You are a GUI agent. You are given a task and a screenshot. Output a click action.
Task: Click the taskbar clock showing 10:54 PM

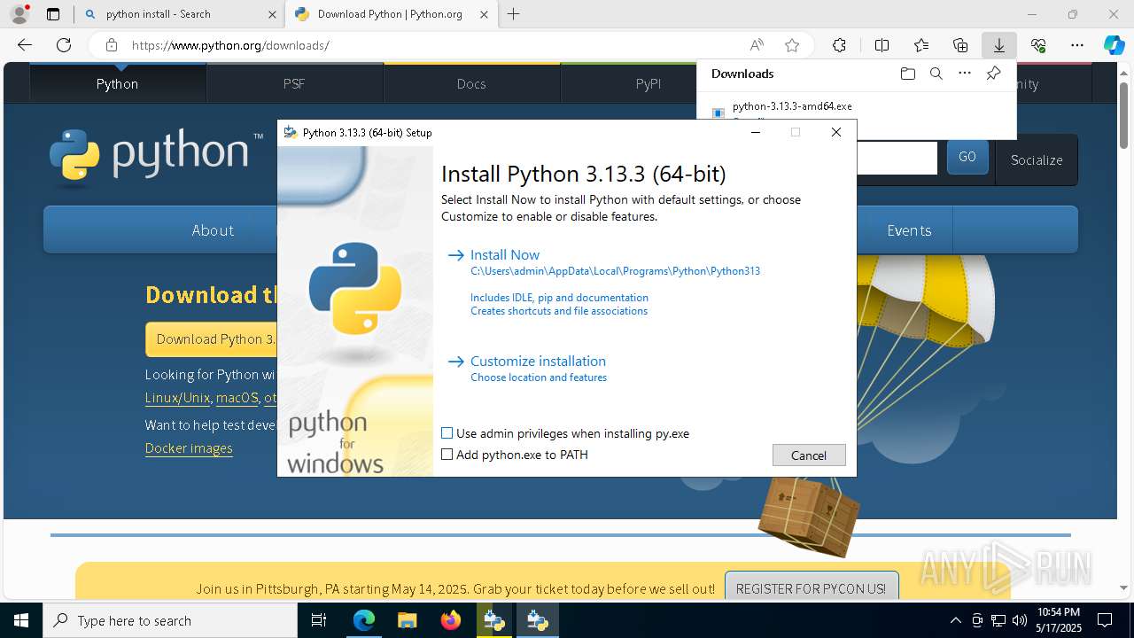[x=1058, y=620]
